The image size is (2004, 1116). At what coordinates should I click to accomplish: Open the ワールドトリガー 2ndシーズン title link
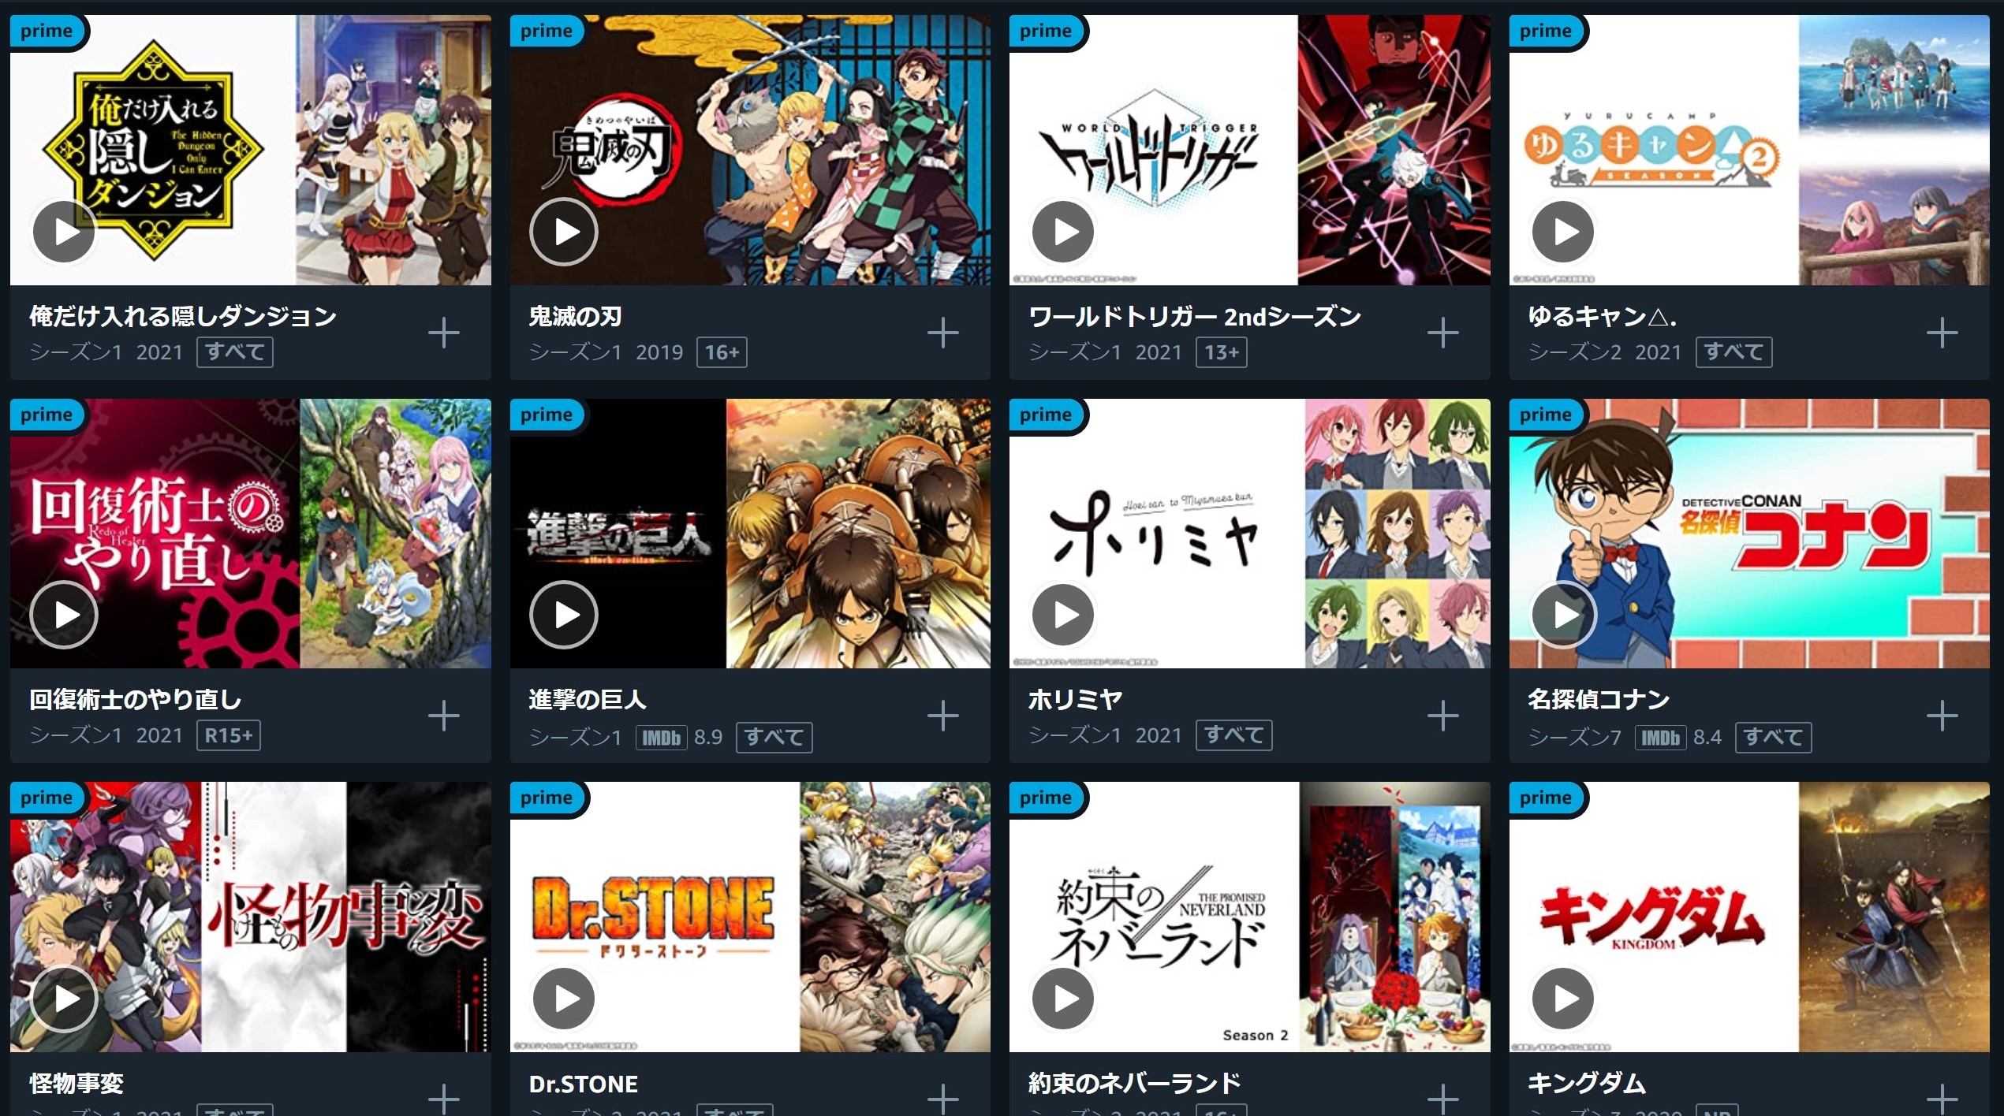1195,316
